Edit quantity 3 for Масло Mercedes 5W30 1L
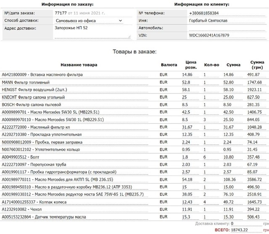The height and width of the screenshot is (234, 269). 211,120
